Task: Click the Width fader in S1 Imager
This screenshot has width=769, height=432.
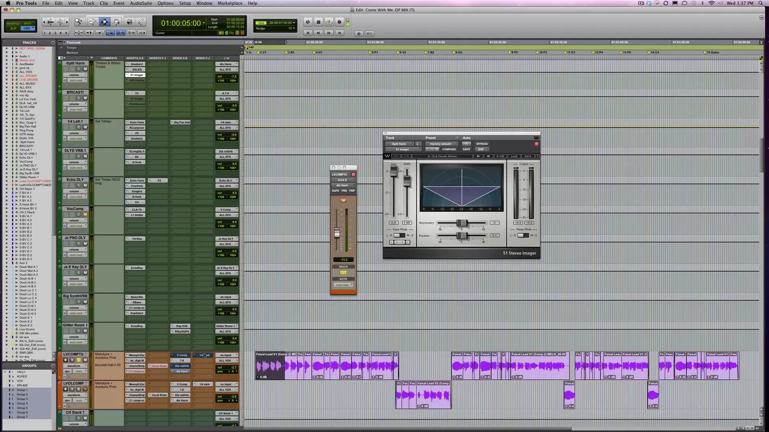Action: coord(407,181)
